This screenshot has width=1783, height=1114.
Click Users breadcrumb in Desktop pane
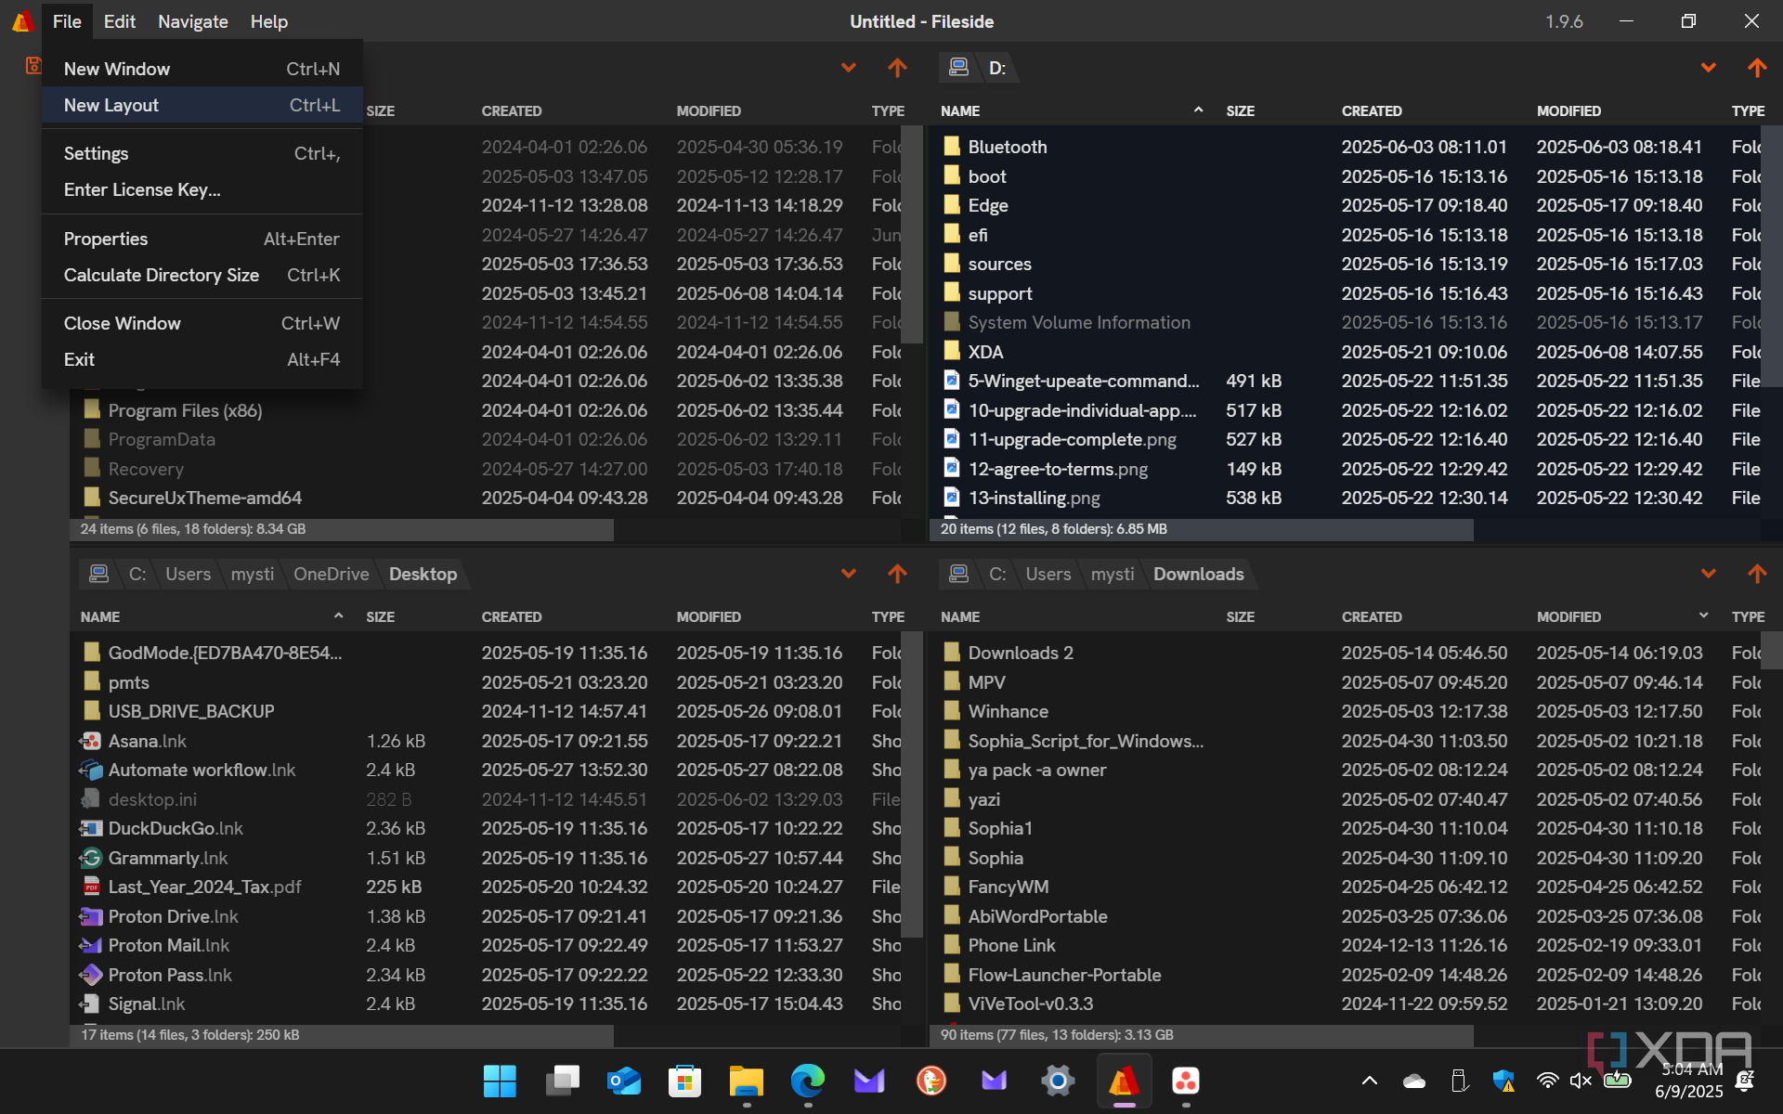point(189,574)
